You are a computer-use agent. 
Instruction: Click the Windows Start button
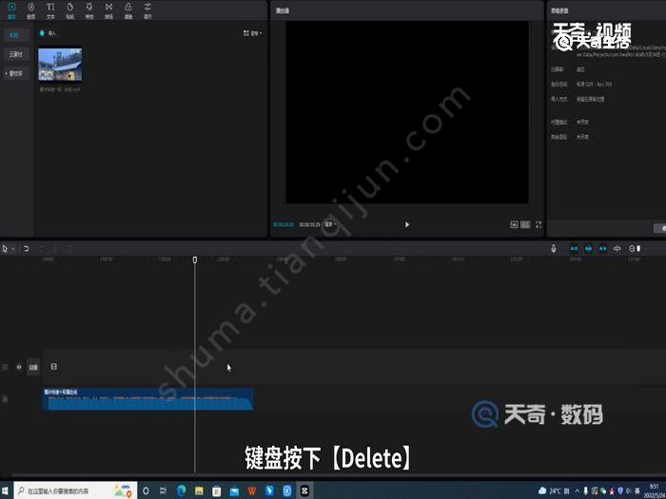6,491
